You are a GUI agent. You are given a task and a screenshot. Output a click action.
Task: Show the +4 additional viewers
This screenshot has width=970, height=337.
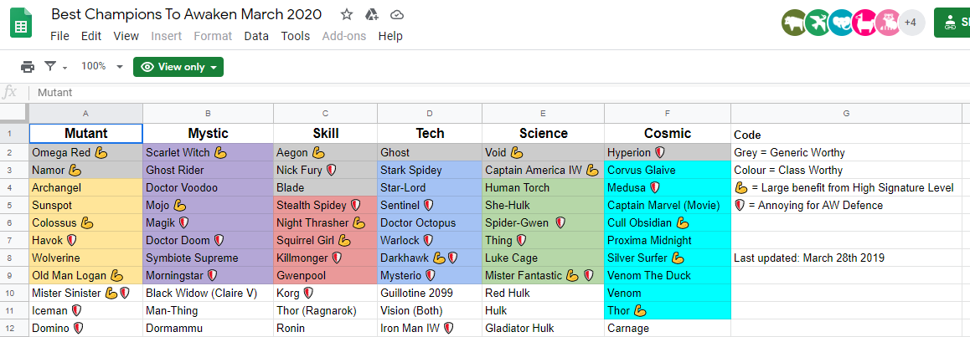[x=911, y=23]
